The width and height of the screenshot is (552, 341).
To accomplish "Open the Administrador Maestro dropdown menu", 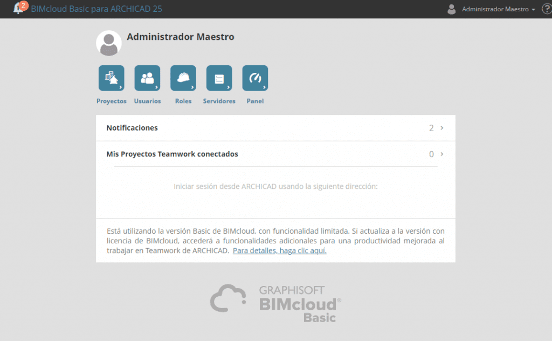I will coord(499,9).
